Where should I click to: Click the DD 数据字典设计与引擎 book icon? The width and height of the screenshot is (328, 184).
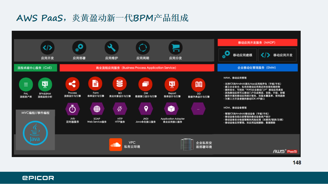coord(198,85)
